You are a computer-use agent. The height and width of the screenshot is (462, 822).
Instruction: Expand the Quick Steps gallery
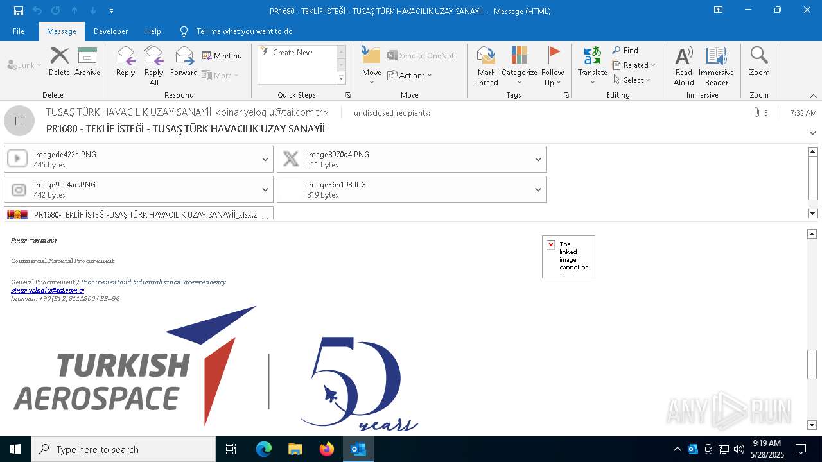[x=342, y=78]
